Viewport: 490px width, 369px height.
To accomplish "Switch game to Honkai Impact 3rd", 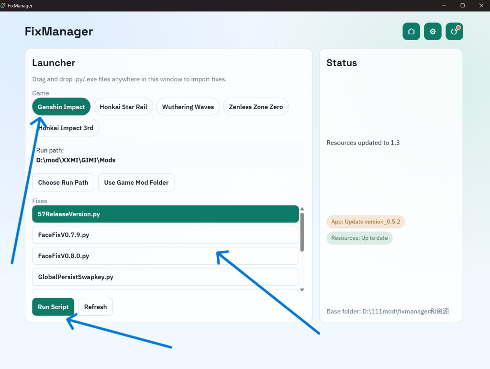I will point(66,128).
